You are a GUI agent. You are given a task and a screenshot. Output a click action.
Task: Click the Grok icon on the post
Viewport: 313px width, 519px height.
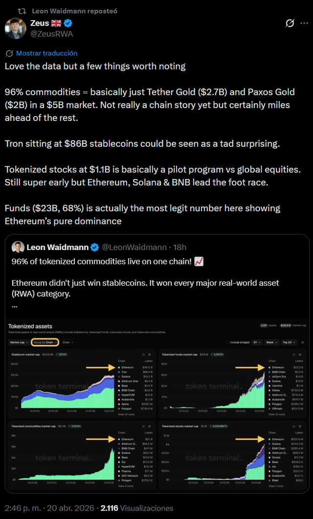290,23
